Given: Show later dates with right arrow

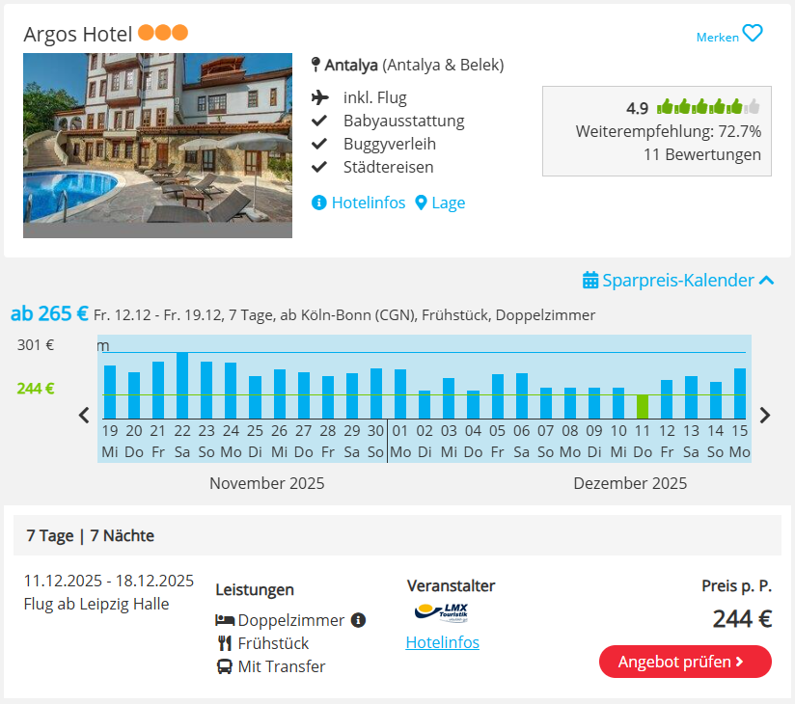Looking at the screenshot, I should tap(765, 415).
